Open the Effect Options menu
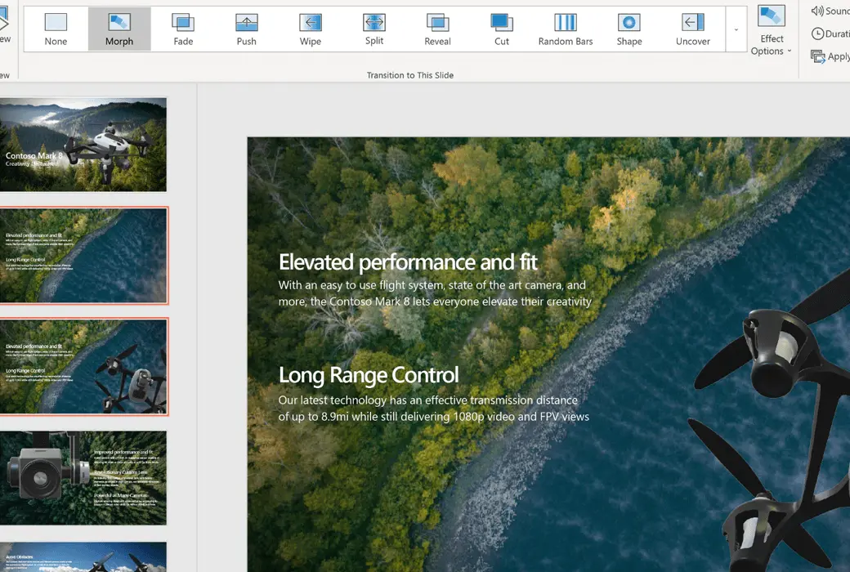This screenshot has height=572, width=850. coord(772,29)
